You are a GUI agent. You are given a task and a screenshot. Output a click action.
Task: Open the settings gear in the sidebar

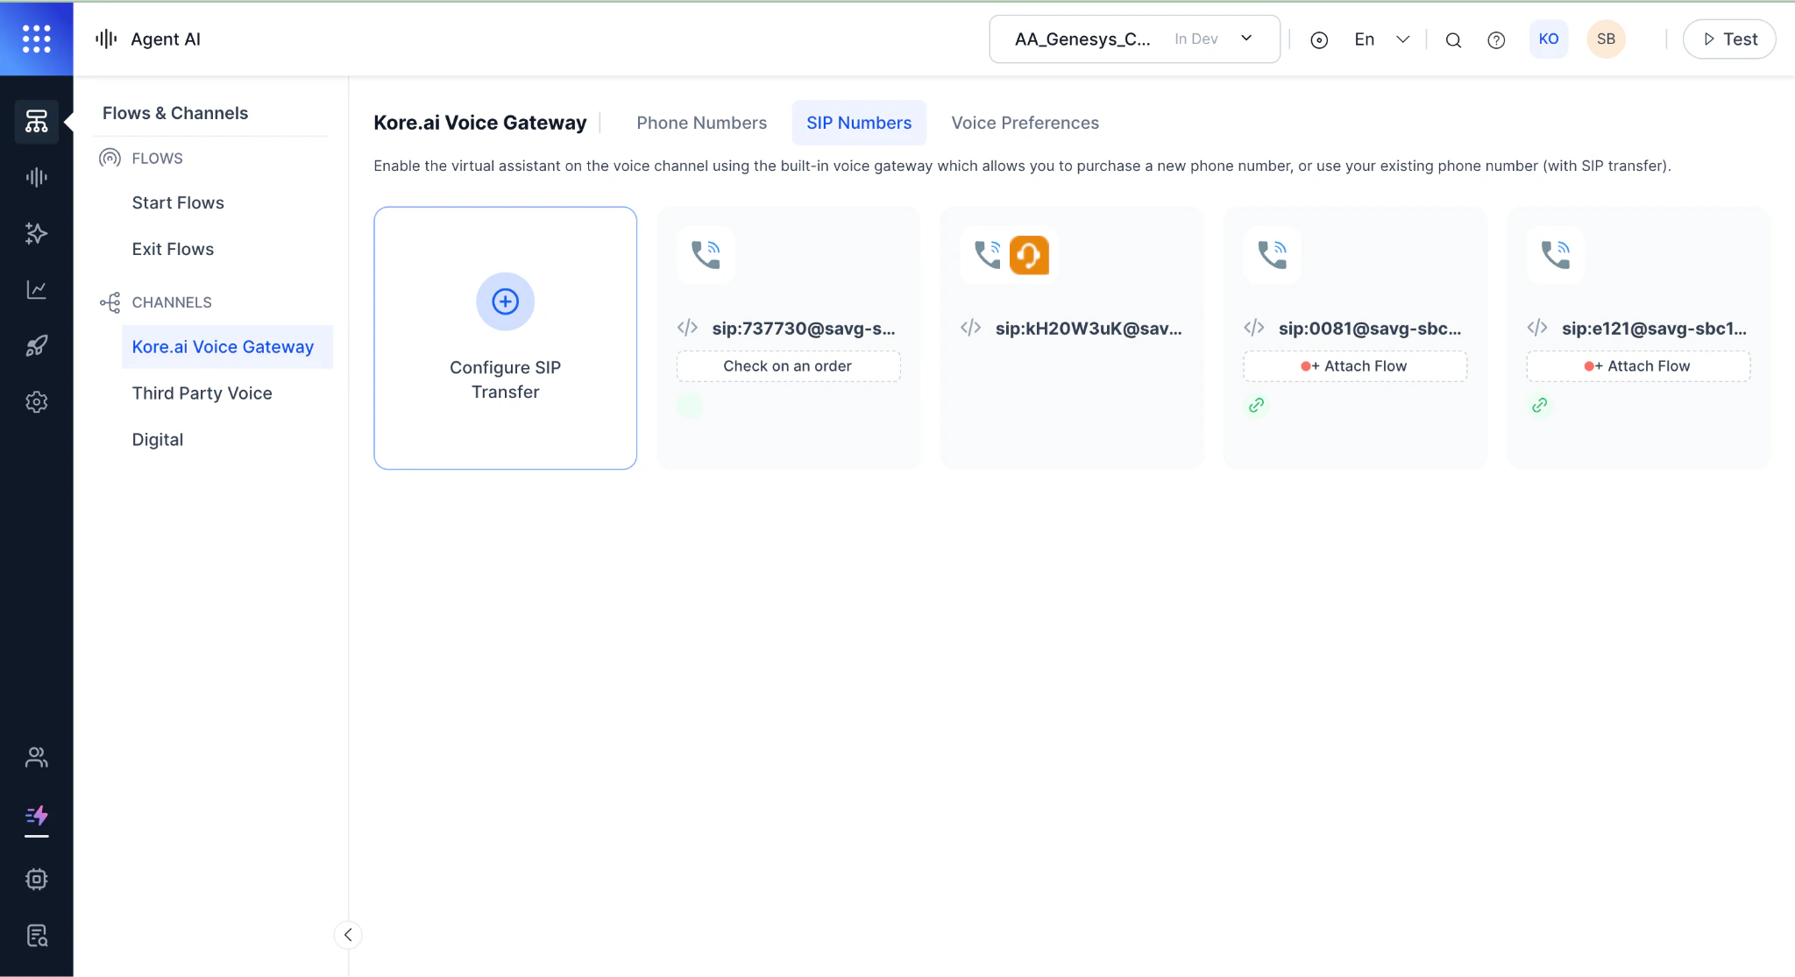(x=37, y=401)
